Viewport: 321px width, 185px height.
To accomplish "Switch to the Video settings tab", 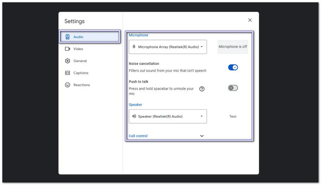I will click(78, 49).
